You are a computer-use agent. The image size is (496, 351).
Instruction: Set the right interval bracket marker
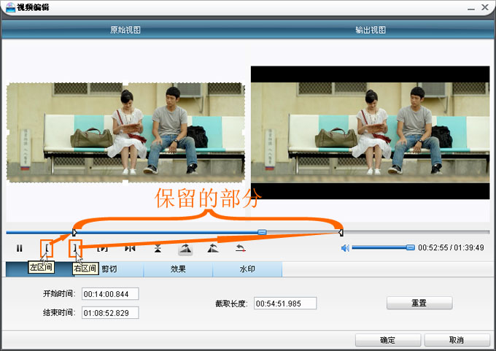(x=75, y=248)
